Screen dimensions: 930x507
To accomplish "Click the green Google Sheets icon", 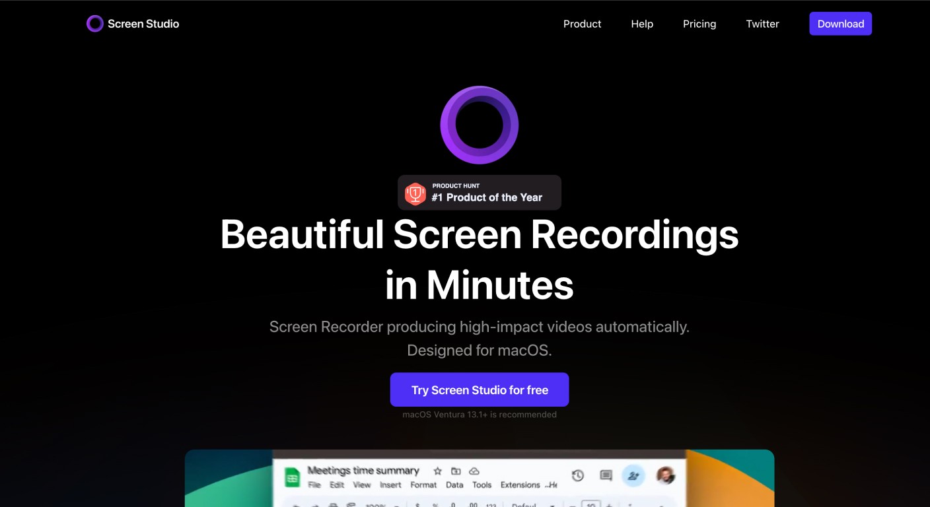I will [292, 477].
